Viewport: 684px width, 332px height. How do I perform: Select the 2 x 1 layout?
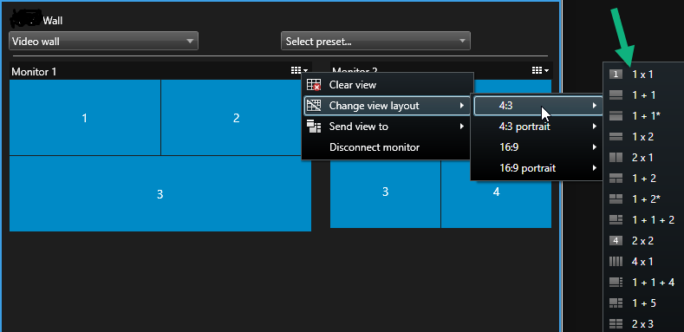[x=644, y=158]
